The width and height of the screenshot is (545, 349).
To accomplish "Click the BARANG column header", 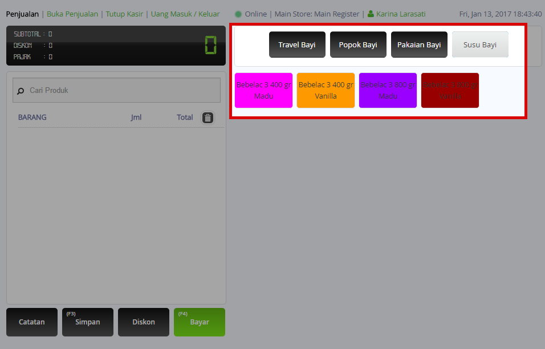I will pyautogui.click(x=32, y=117).
